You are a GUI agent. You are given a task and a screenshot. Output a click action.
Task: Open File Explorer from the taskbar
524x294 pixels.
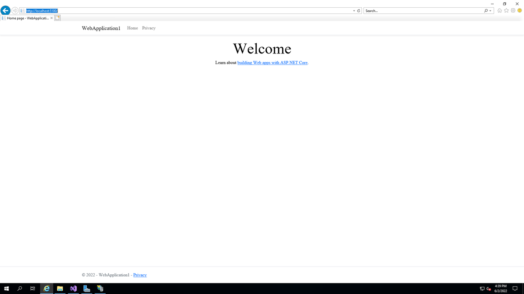pyautogui.click(x=60, y=289)
